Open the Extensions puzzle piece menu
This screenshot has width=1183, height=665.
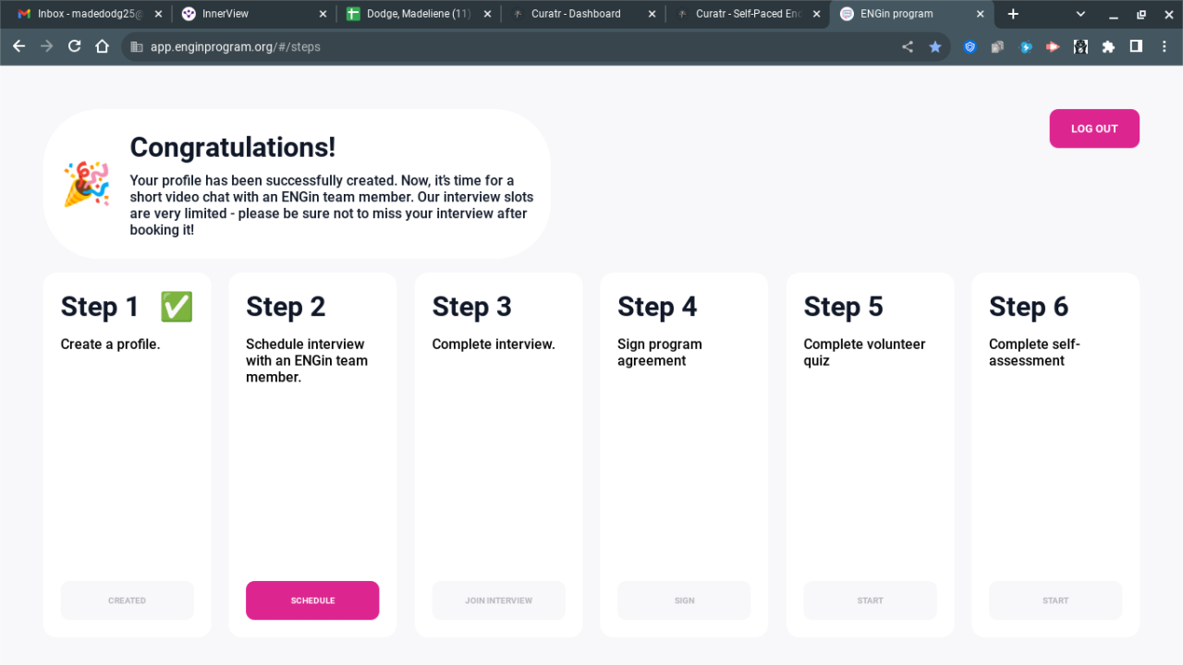point(1108,46)
